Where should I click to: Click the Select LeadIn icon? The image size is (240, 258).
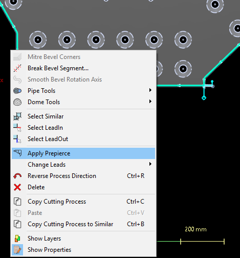17,128
